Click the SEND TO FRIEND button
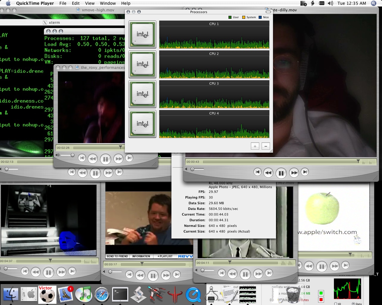 [117, 256]
